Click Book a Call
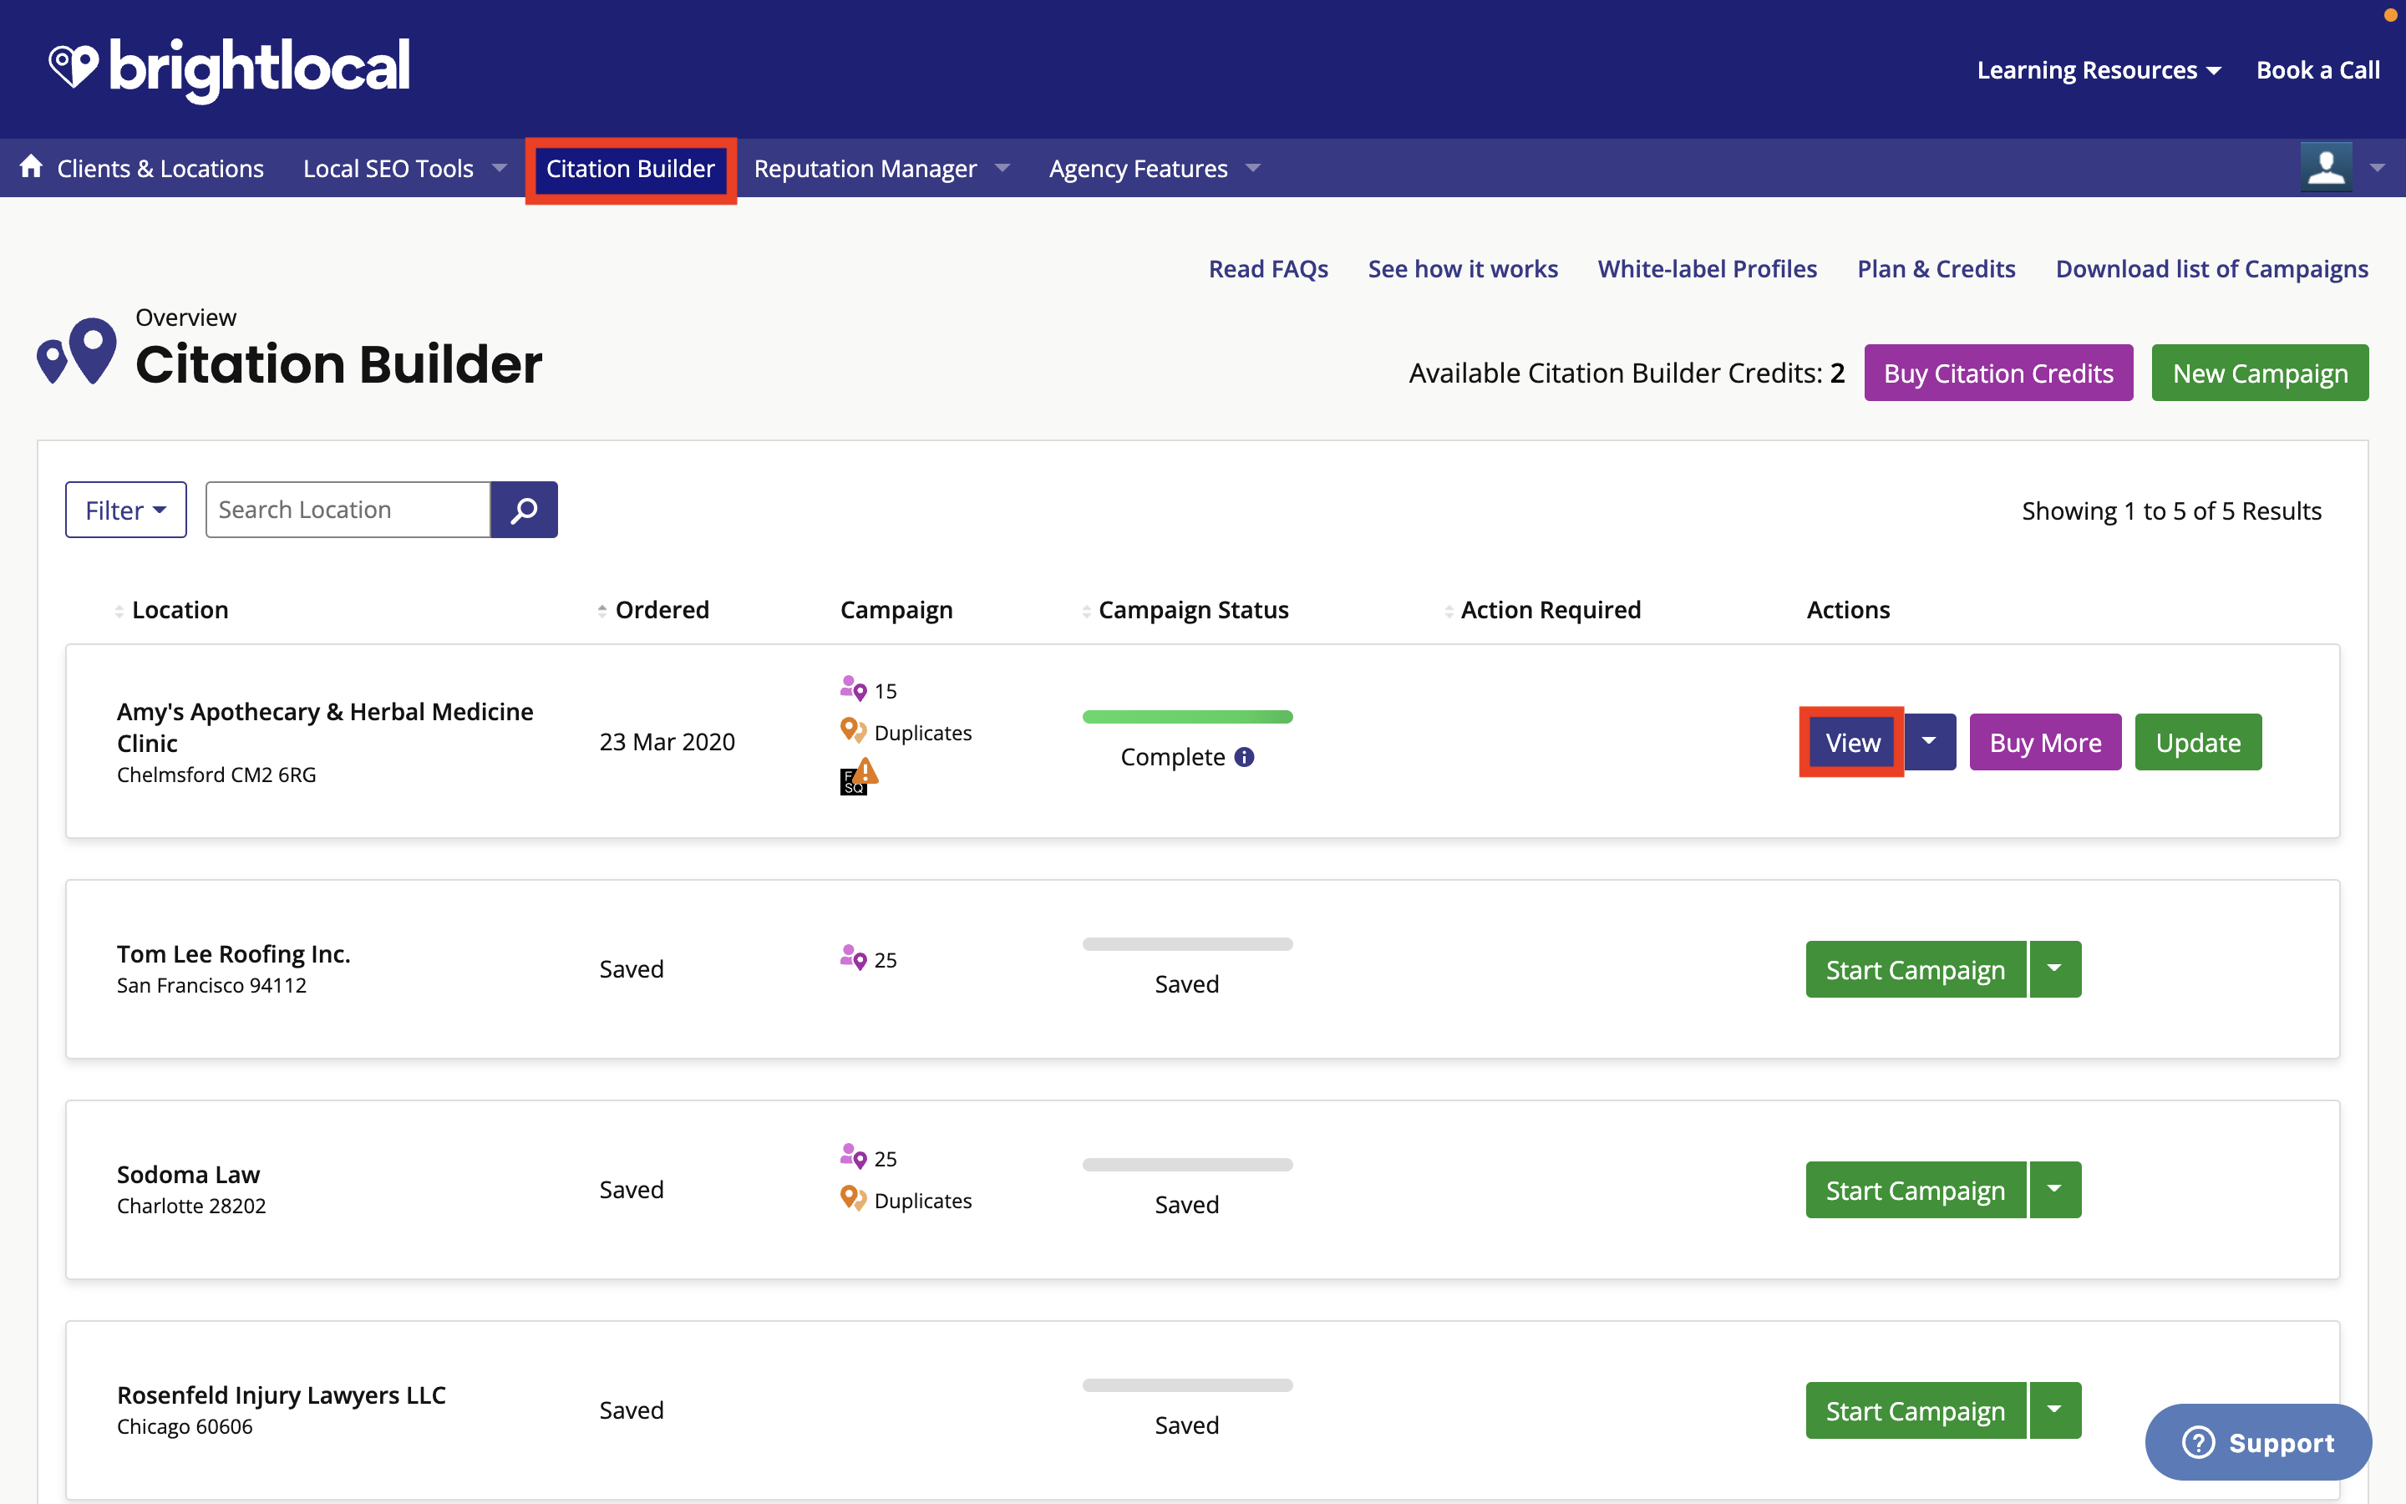 [2317, 69]
